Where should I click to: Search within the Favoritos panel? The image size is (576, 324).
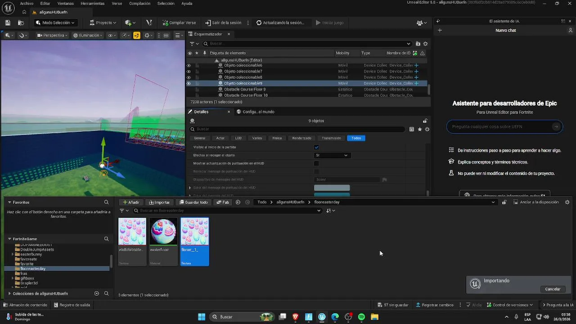(106, 202)
